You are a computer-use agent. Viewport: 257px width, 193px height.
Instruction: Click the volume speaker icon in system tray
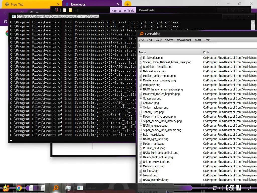[x=221, y=188]
